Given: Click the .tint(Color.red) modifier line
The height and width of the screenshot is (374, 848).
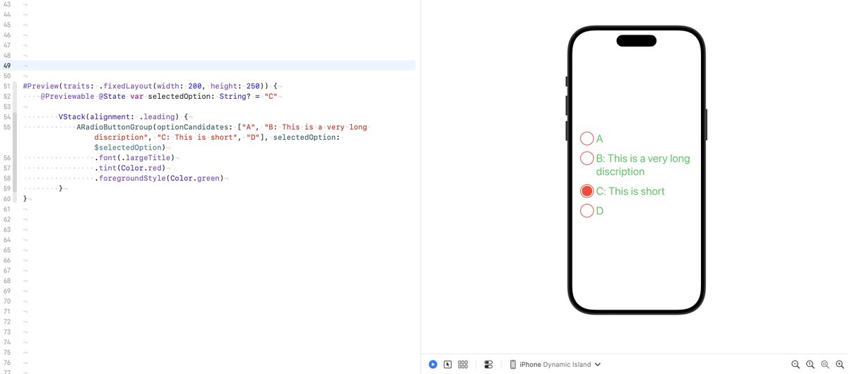Looking at the screenshot, I should [131, 169].
